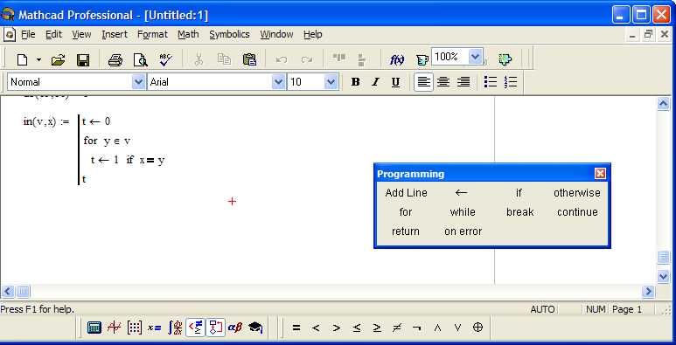
Task: Click the Redo arrow icon
Action: [307, 59]
